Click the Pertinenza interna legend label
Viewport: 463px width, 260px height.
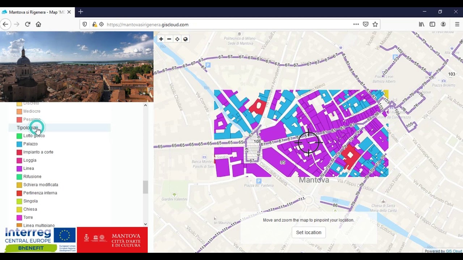40,193
